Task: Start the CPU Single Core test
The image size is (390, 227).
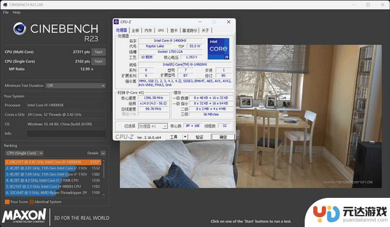Action: click(99, 61)
